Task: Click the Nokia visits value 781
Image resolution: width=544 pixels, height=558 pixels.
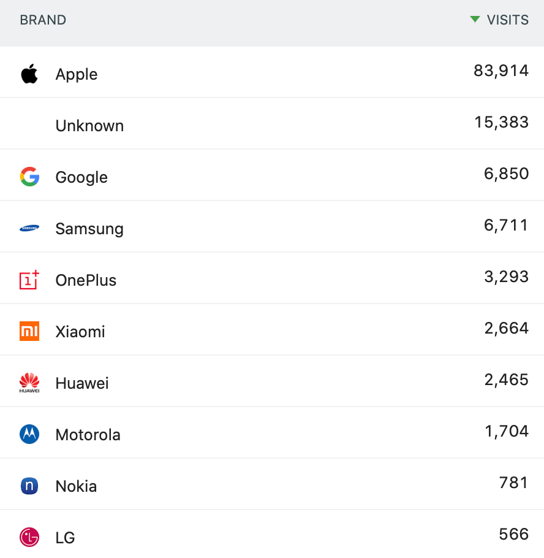Action: (x=513, y=483)
